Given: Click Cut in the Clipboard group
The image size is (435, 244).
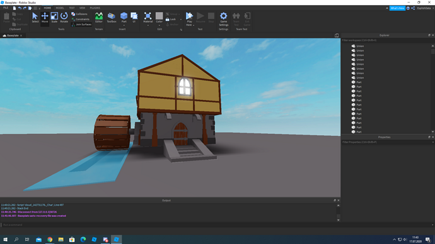Looking at the screenshot, I should [x=17, y=19].
